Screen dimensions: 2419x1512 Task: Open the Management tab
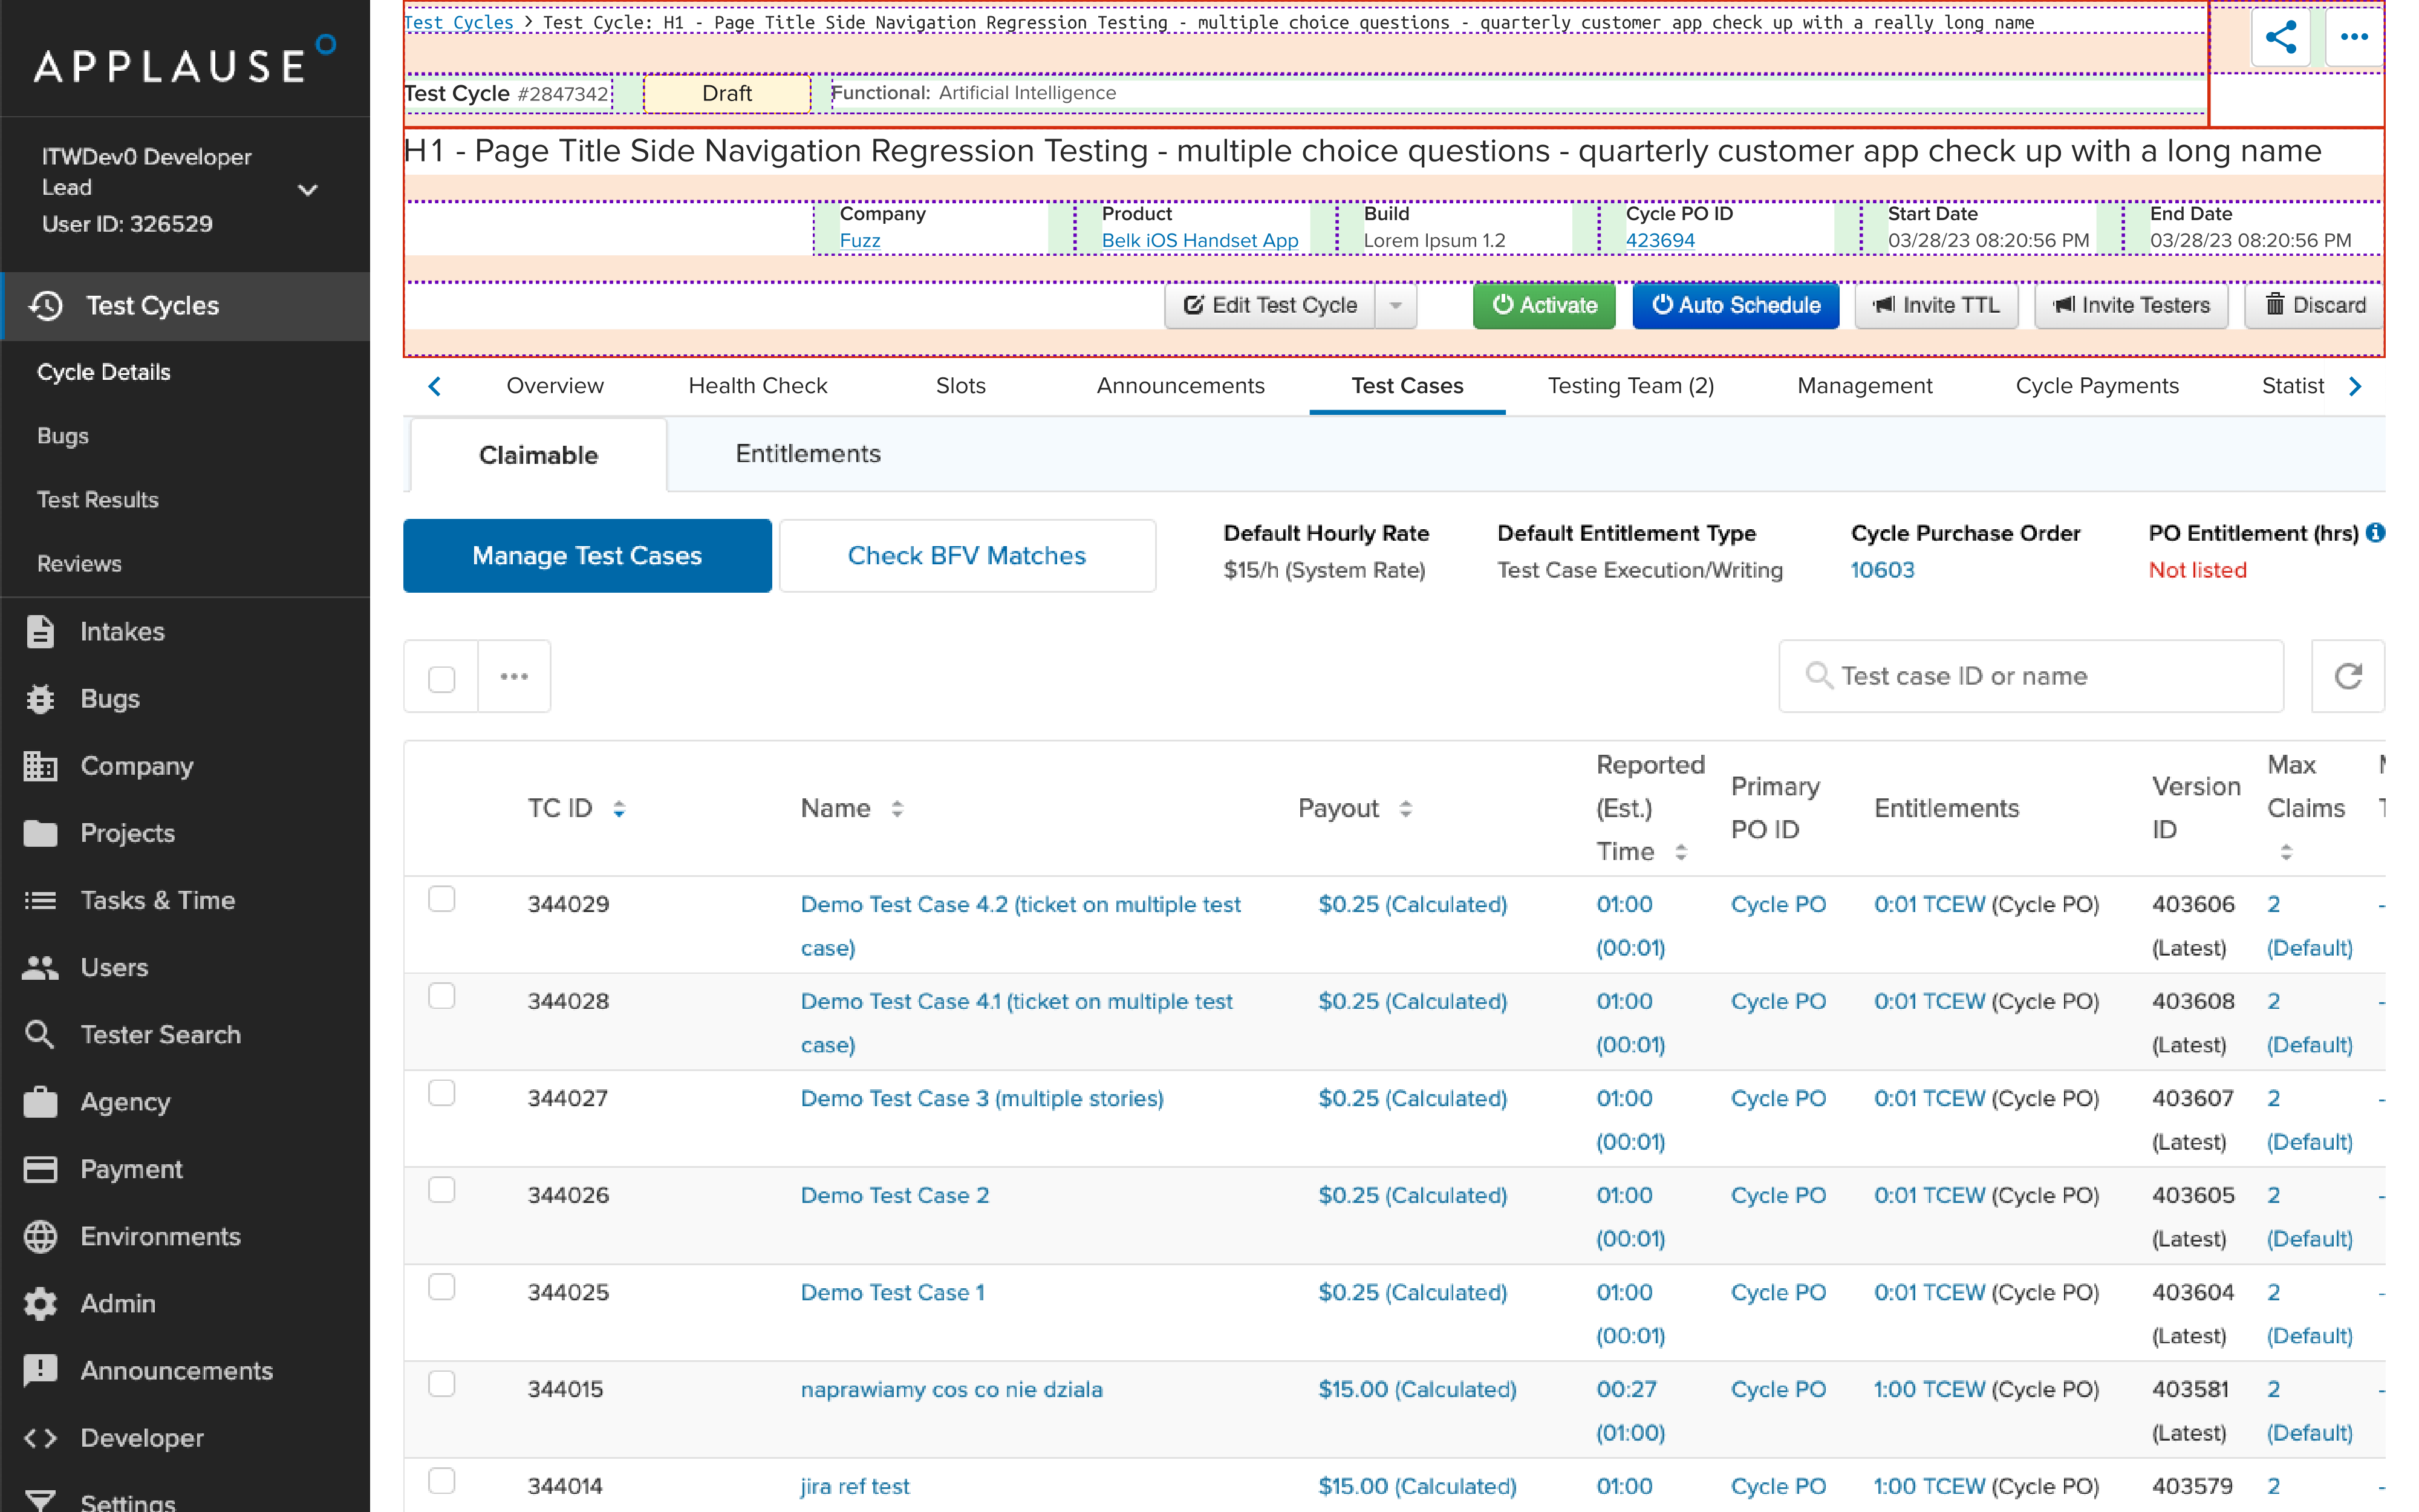[1864, 385]
